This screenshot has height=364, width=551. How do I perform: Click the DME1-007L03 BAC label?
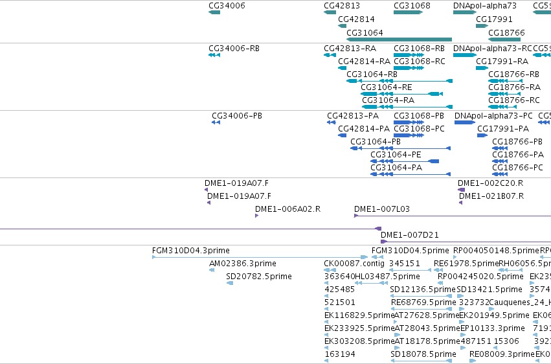tap(382, 209)
